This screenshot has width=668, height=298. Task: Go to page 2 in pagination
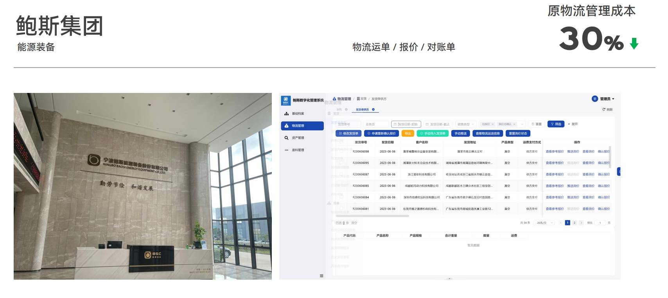[x=574, y=223]
